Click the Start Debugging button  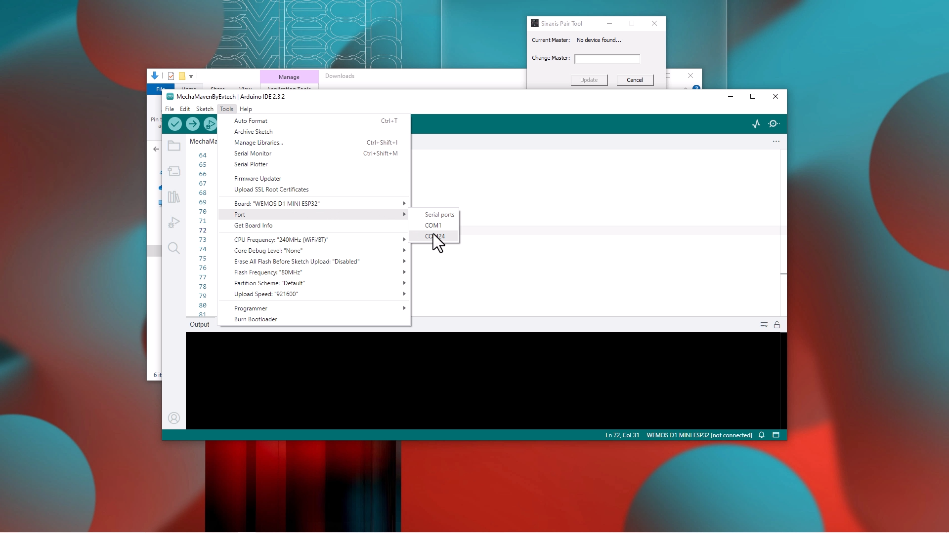pos(210,124)
